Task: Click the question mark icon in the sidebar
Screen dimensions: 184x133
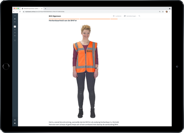Action: (15, 40)
